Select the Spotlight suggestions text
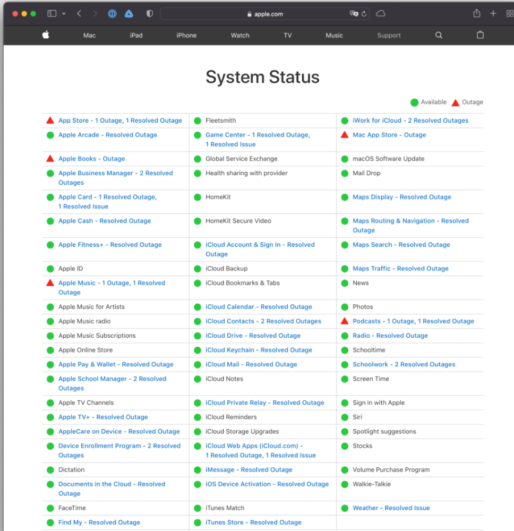The height and width of the screenshot is (531, 514). [384, 431]
